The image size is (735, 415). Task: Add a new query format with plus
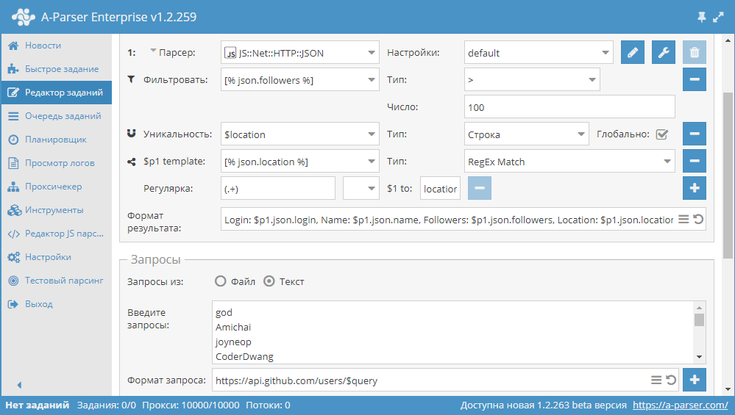(695, 380)
